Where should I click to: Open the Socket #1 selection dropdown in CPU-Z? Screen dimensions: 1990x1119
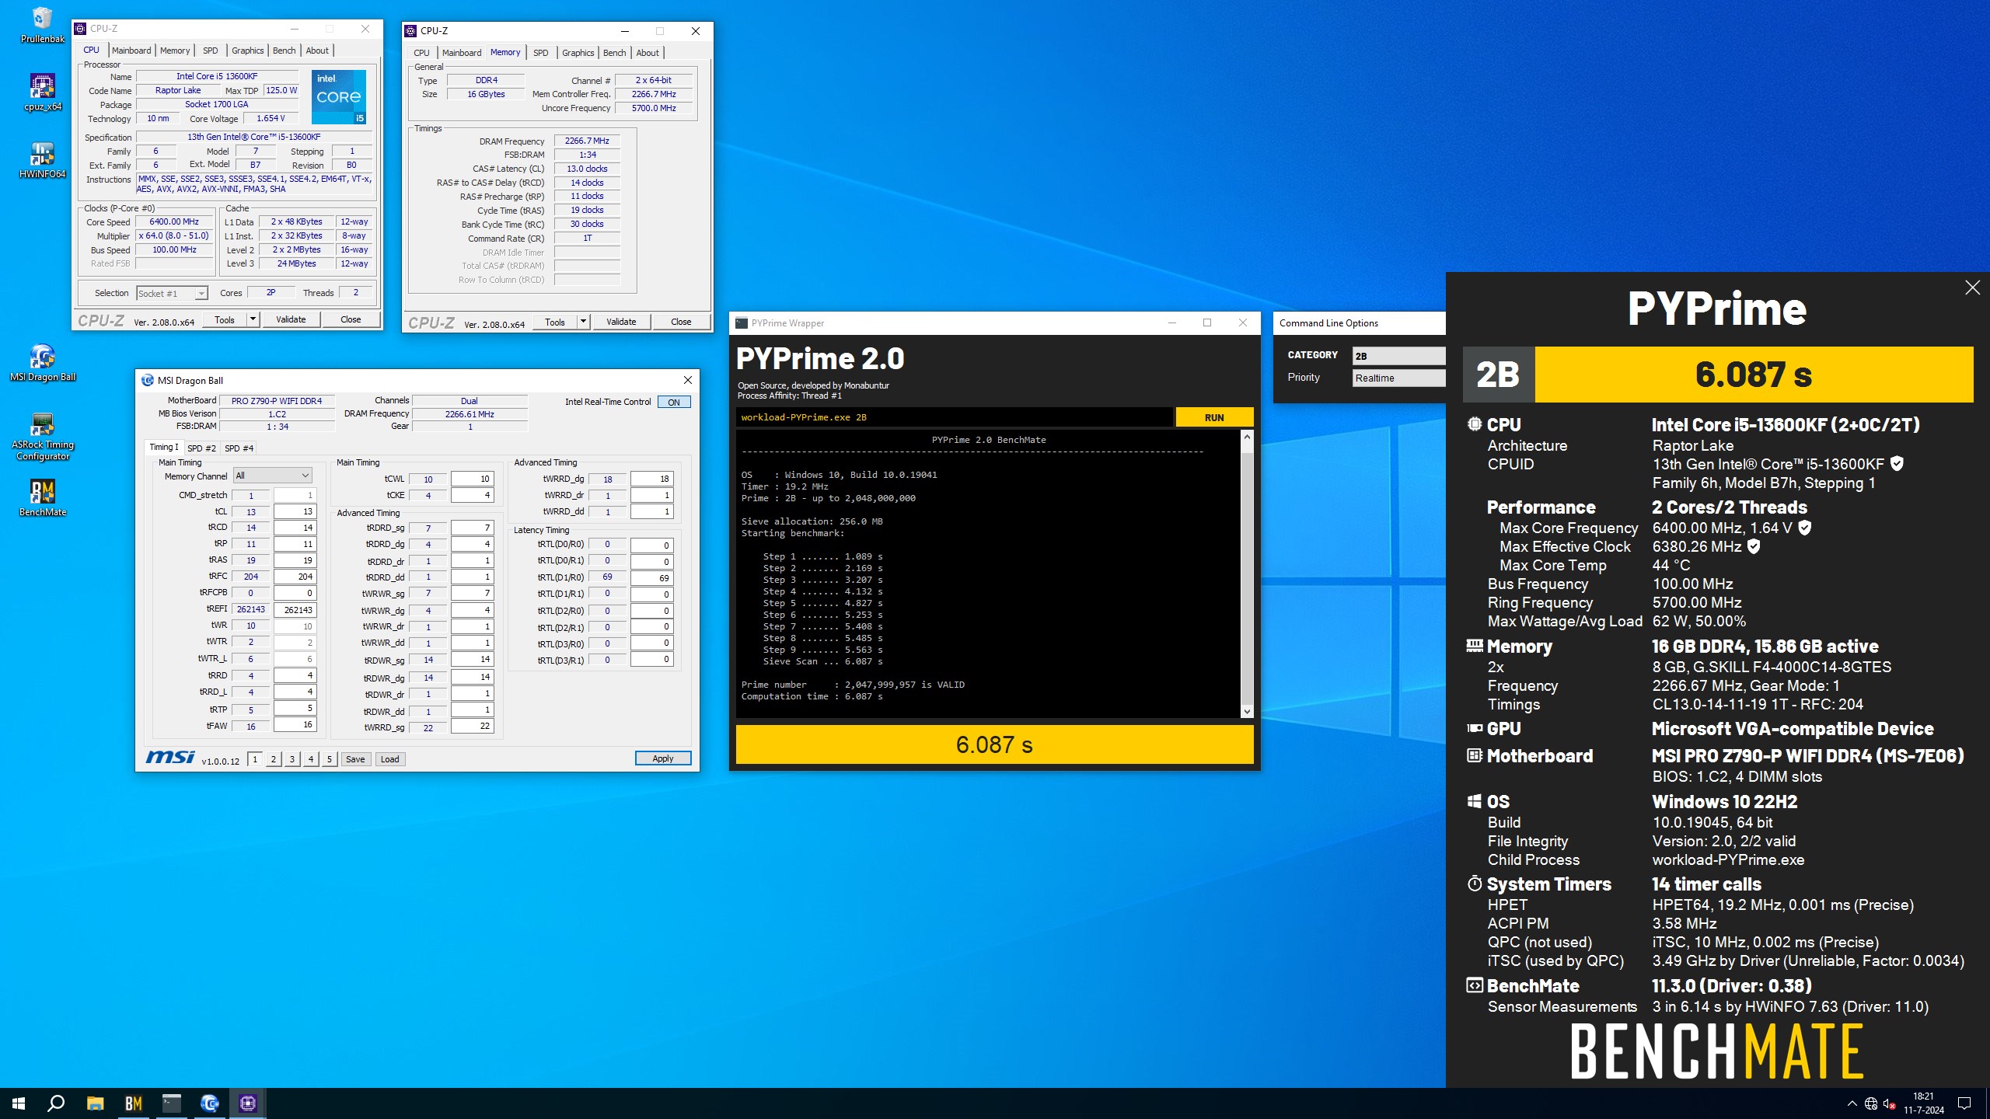click(172, 293)
